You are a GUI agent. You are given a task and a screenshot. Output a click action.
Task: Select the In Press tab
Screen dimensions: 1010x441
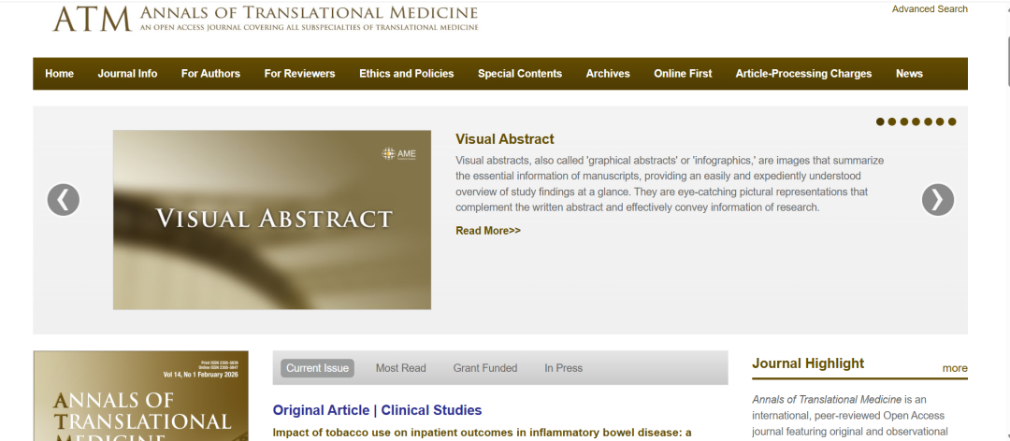click(x=563, y=368)
